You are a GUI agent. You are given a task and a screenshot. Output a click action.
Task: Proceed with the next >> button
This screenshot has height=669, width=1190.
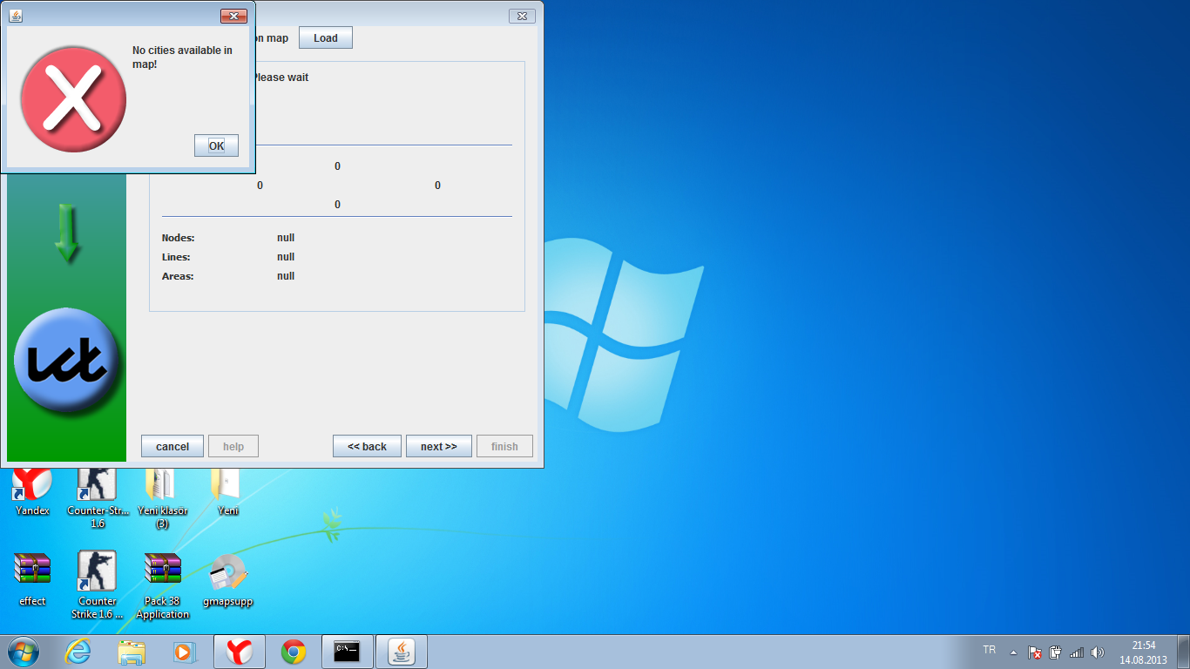439,446
